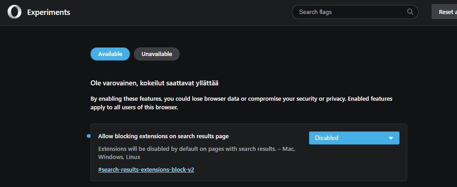This screenshot has width=457, height=187.
Task: Click the 'Windows, Linux' platform text
Action: click(x=119, y=157)
